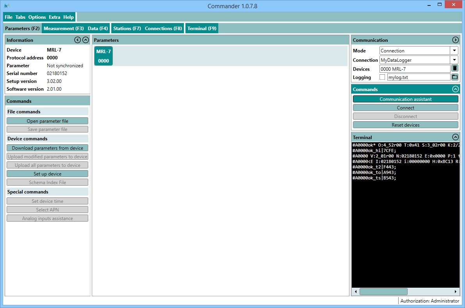
Task: Click the terminal scrollbar right arrow
Action: point(455,292)
